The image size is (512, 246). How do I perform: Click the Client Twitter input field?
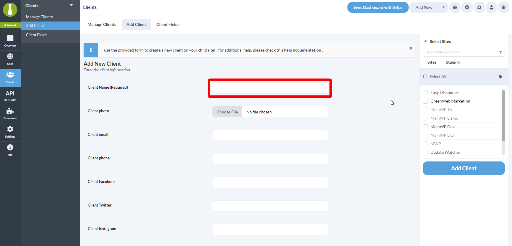270,206
